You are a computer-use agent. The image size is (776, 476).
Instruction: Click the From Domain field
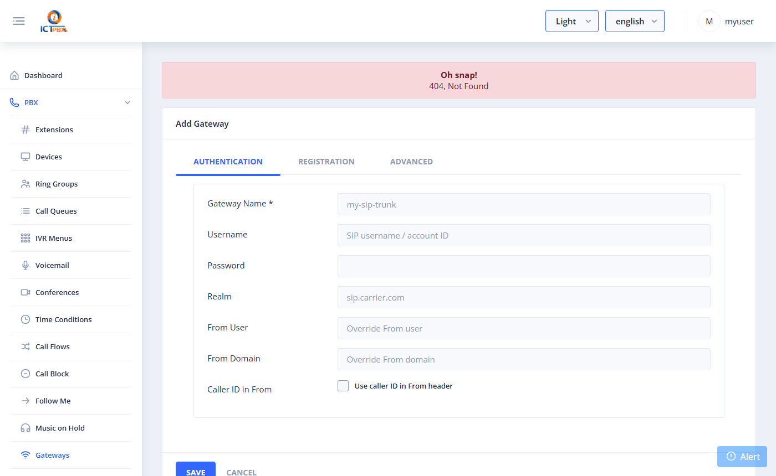coord(524,359)
